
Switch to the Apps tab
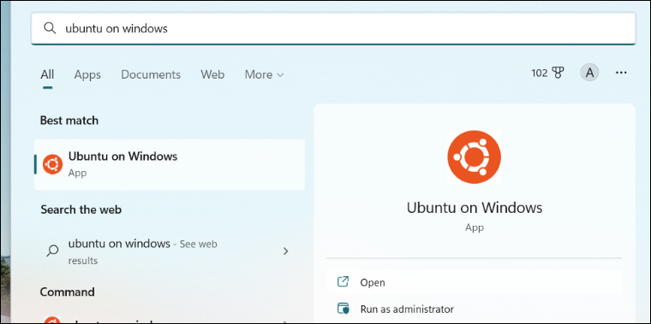click(x=87, y=74)
